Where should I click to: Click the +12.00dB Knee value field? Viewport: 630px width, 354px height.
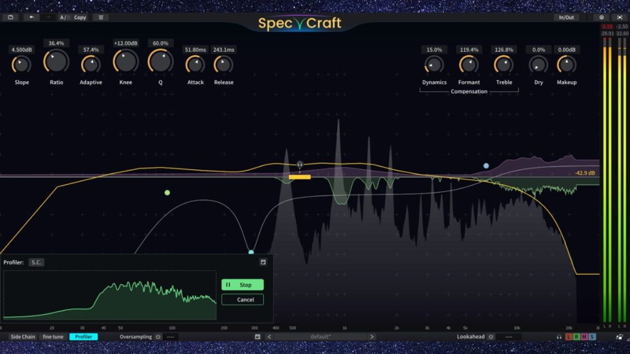(126, 43)
